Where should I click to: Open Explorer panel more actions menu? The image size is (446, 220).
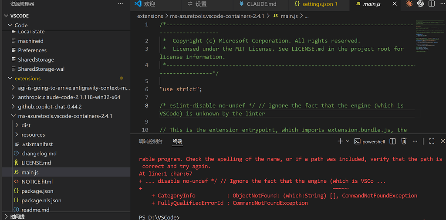point(121,4)
